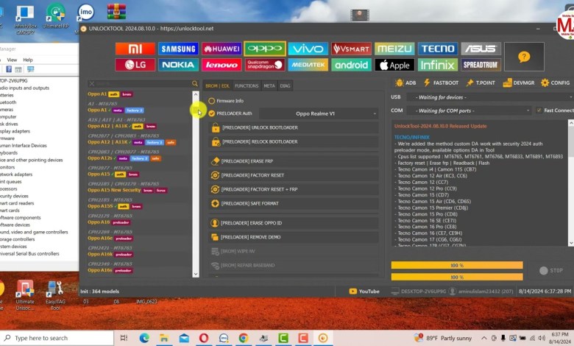Select the Vsmart brand icon
Viewport: 574px width, 346px height.
(351, 49)
